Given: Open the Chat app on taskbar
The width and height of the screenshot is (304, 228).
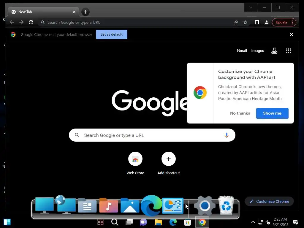Looking at the screenshot, I should (143, 222).
